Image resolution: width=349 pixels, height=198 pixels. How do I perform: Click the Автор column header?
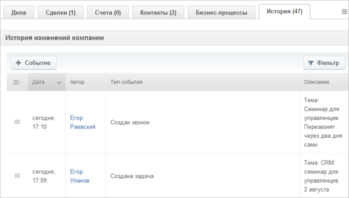point(77,82)
